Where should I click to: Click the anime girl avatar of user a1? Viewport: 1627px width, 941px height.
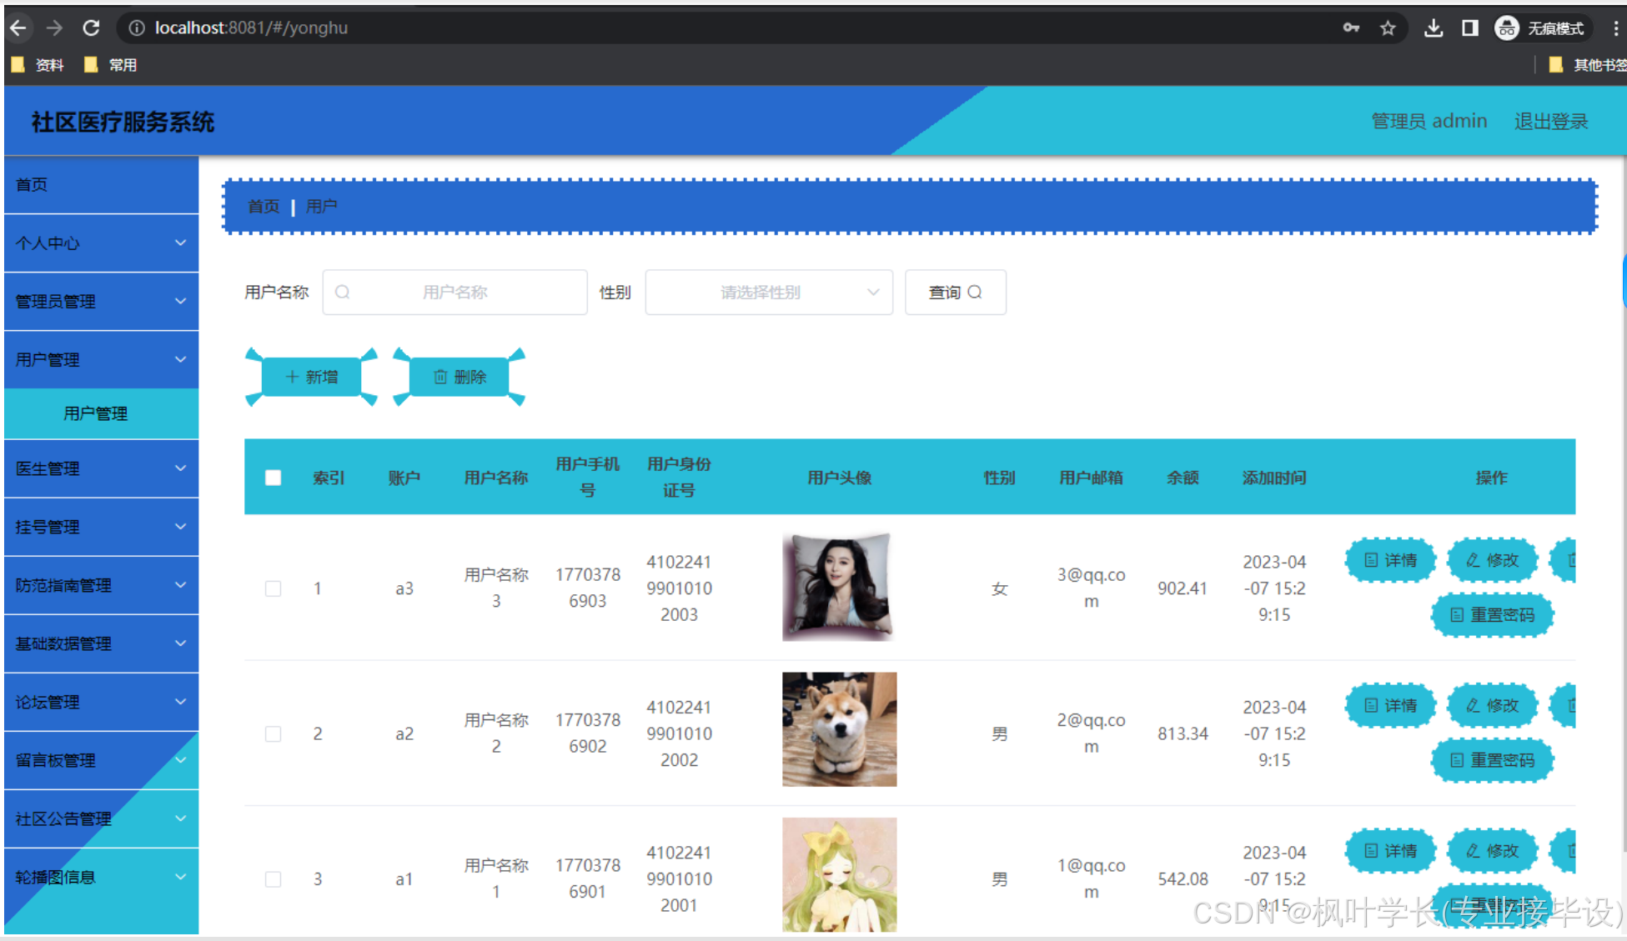coord(839,874)
